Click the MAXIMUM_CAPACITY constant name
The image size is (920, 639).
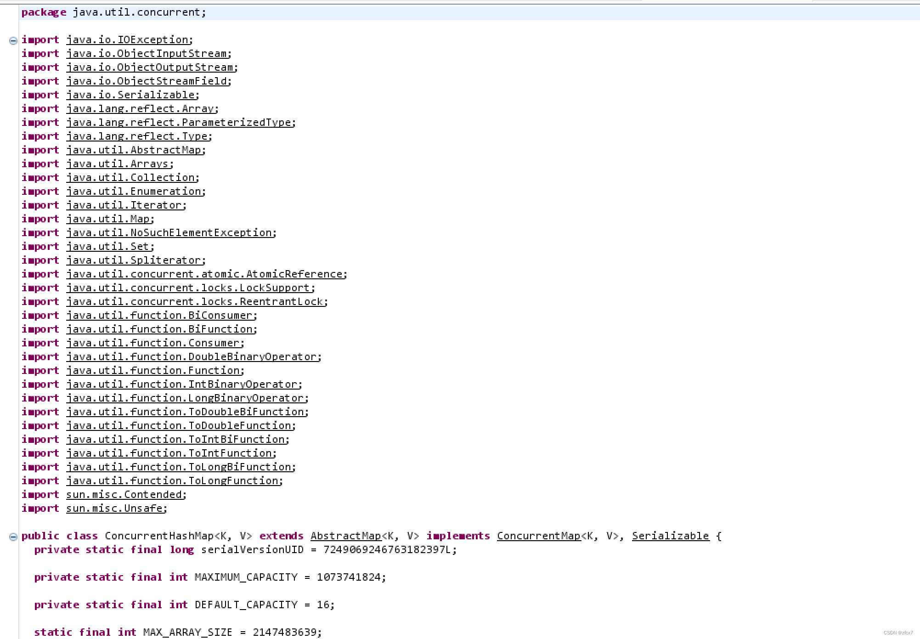[x=246, y=577]
